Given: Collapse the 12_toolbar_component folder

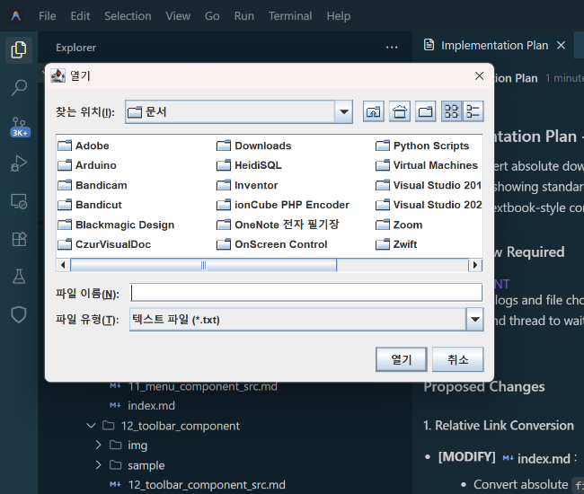Looking at the screenshot, I should point(91,426).
